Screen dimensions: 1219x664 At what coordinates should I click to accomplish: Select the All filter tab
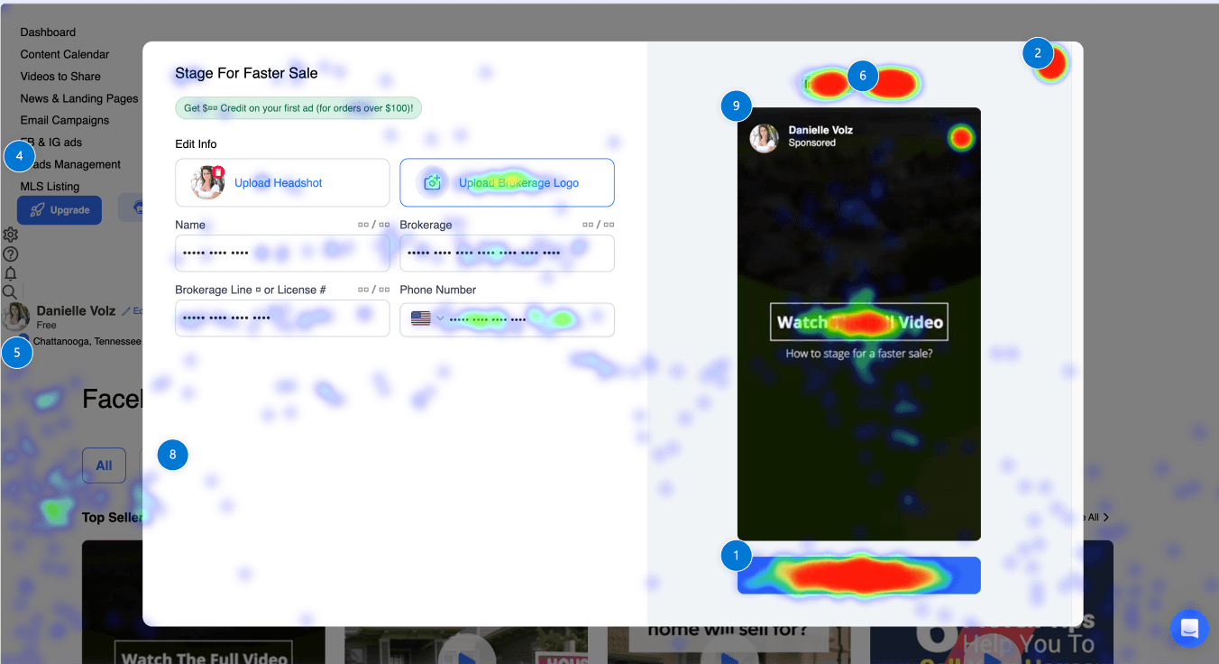tap(105, 466)
